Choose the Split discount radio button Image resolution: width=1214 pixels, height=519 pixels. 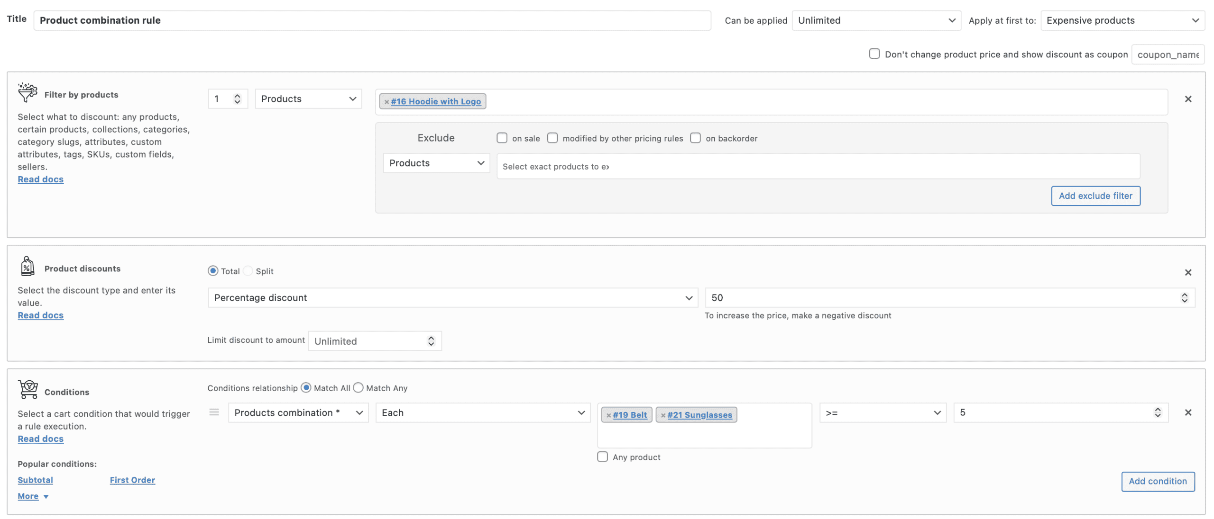tap(248, 271)
